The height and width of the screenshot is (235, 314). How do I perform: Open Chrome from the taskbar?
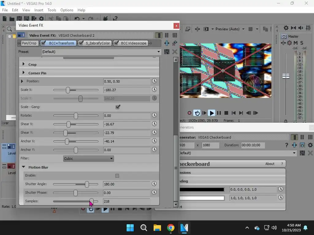tap(170, 228)
